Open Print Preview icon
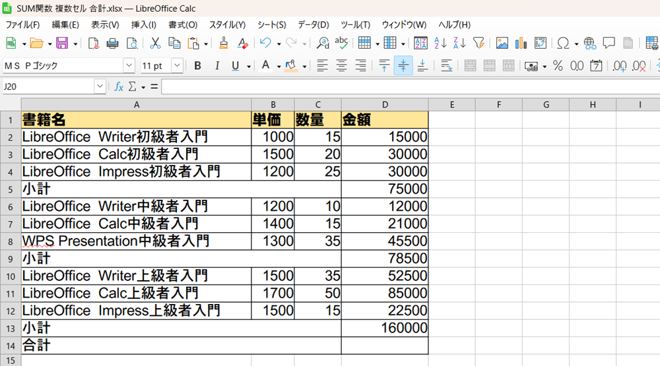The image size is (660, 366). [132, 43]
